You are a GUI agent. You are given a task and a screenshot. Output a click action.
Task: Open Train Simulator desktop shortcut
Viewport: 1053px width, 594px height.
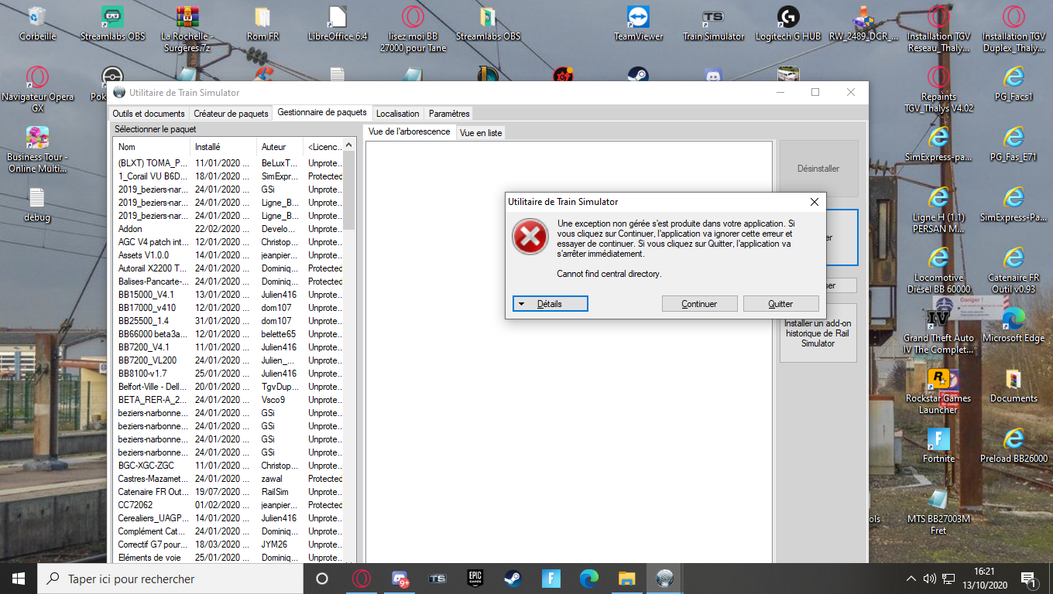pos(713,24)
